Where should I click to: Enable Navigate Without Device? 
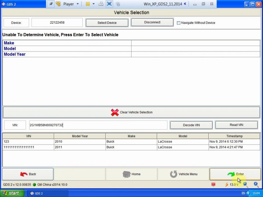pyautogui.click(x=179, y=22)
